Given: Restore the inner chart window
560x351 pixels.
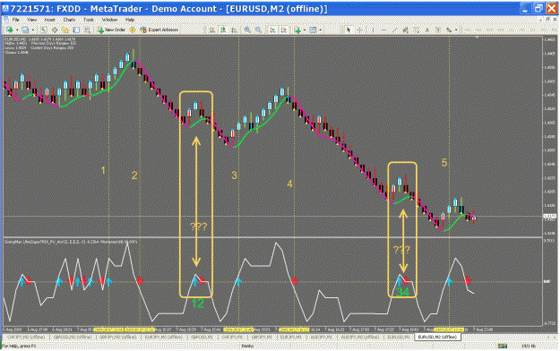Looking at the screenshot, I should pyautogui.click(x=547, y=20).
